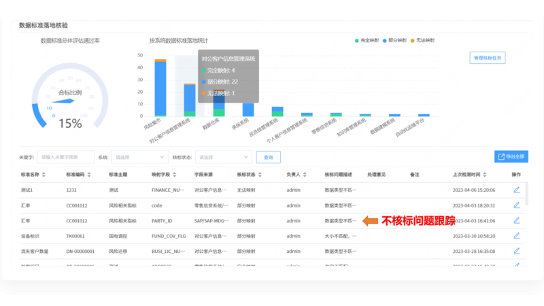Click the 15% gauge dial
The image size is (544, 306).
(x=70, y=97)
